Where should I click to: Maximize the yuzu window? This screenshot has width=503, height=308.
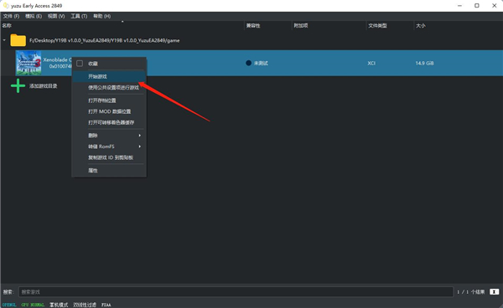pyautogui.click(x=477, y=6)
